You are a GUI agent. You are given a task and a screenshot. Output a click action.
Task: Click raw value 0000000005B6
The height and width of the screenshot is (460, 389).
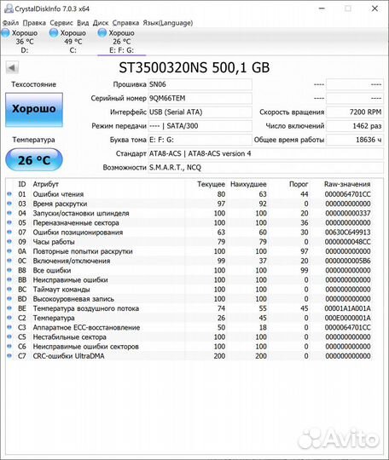(347, 261)
